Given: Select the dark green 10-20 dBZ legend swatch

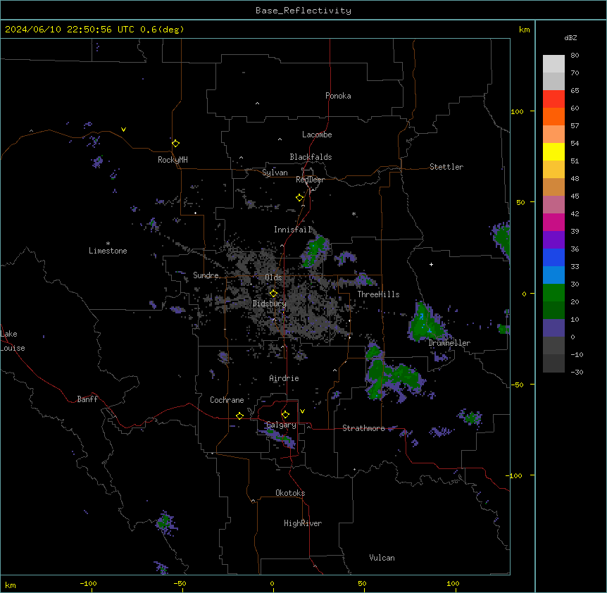Looking at the screenshot, I should coord(553,311).
